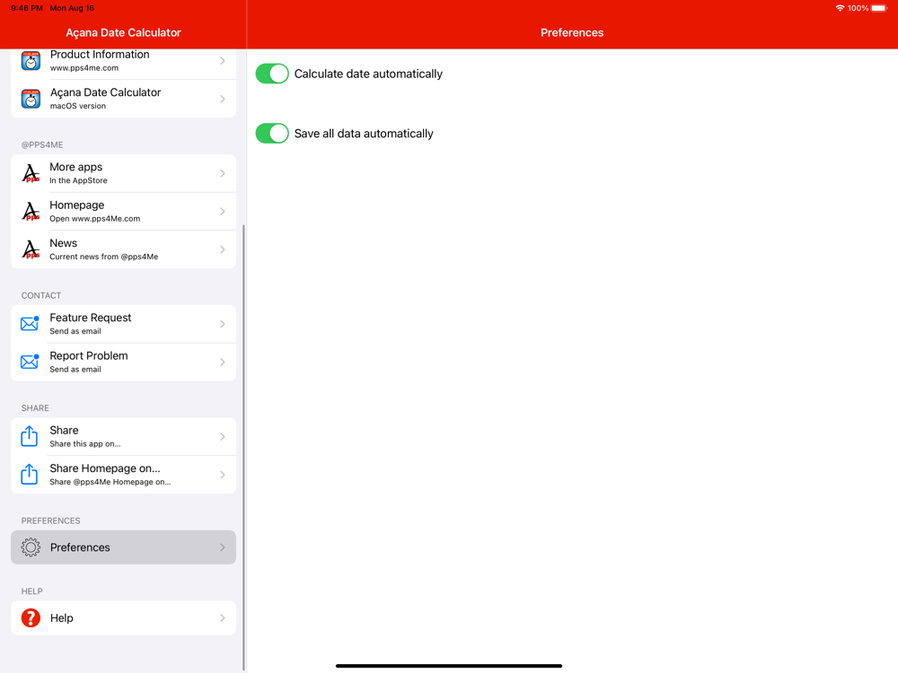Click the chevron on More apps row
The width and height of the screenshot is (898, 673).
click(x=223, y=173)
